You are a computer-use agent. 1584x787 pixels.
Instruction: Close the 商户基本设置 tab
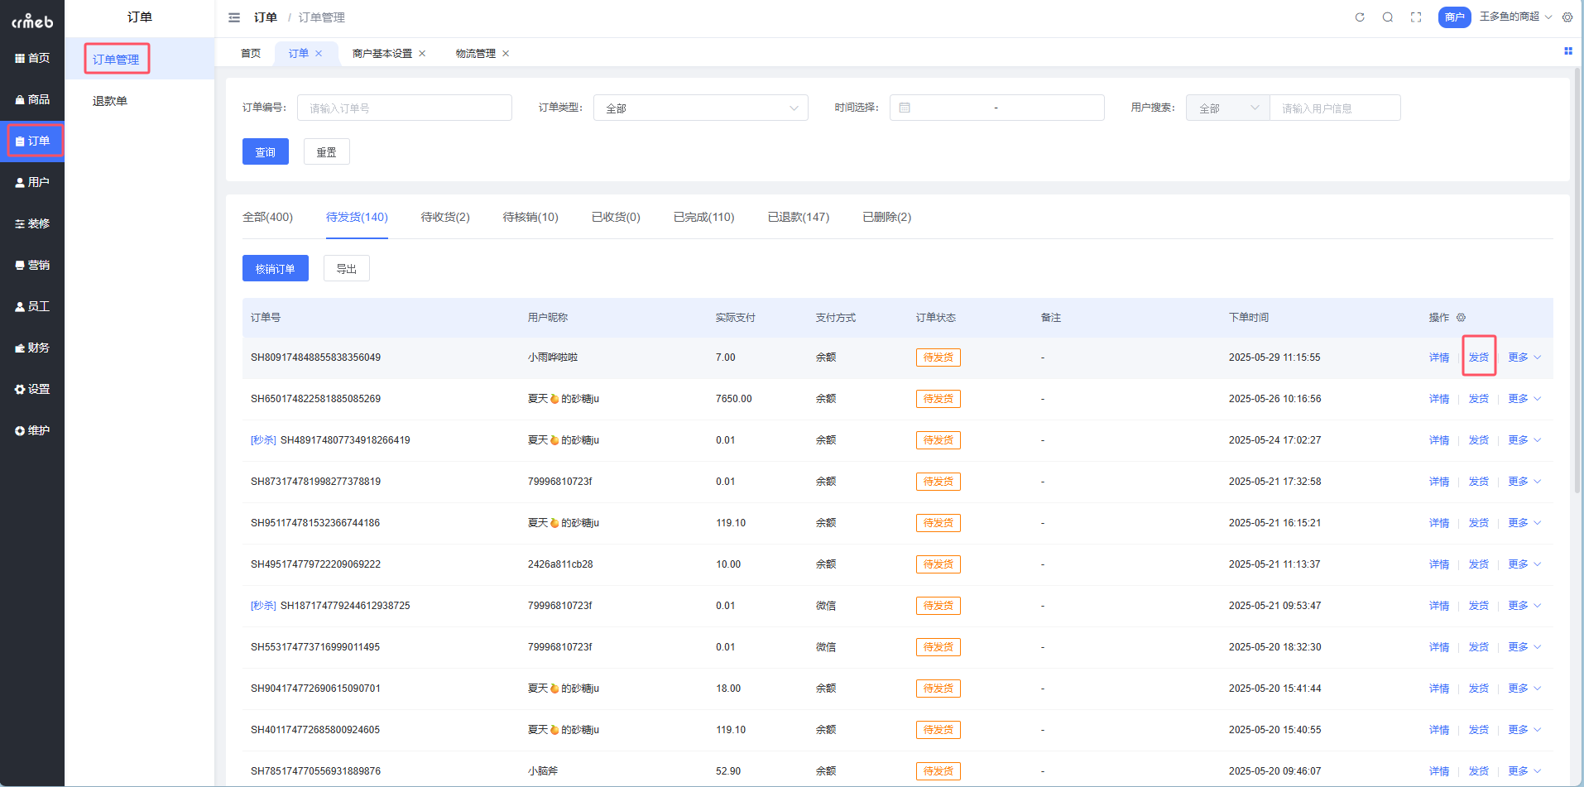point(422,54)
